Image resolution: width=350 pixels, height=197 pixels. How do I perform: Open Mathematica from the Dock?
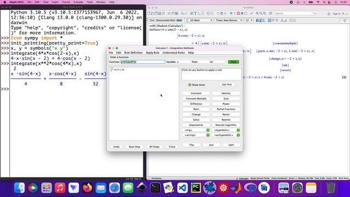pyautogui.click(x=223, y=188)
